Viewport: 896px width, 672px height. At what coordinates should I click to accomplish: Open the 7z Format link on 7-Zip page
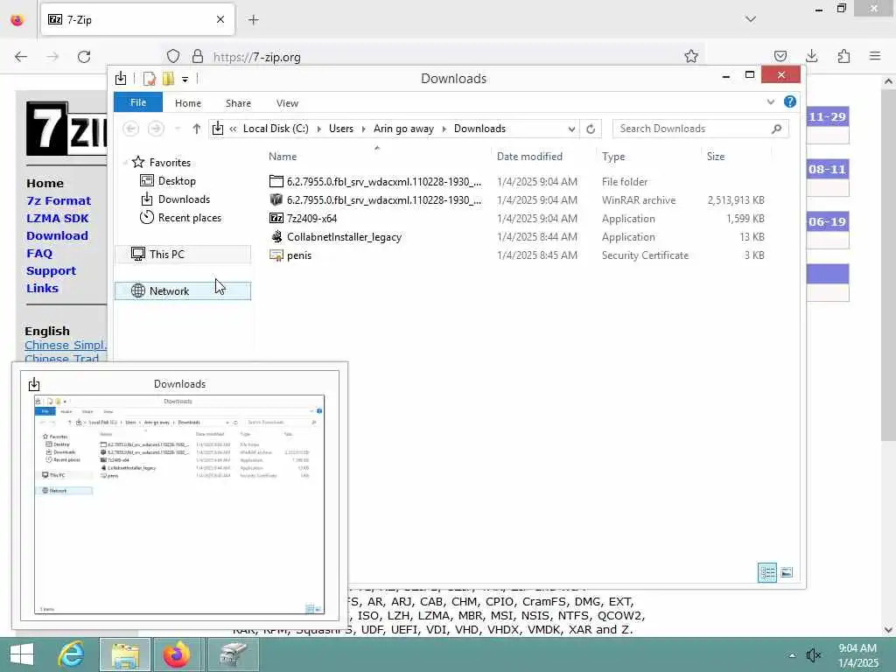point(59,201)
